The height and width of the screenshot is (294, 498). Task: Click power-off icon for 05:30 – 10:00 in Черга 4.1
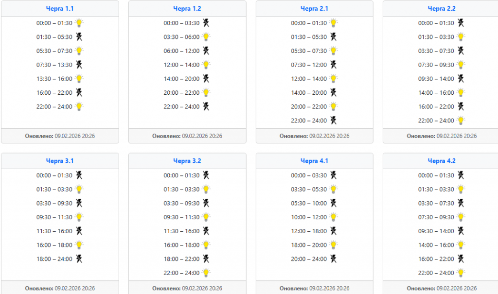334,203
